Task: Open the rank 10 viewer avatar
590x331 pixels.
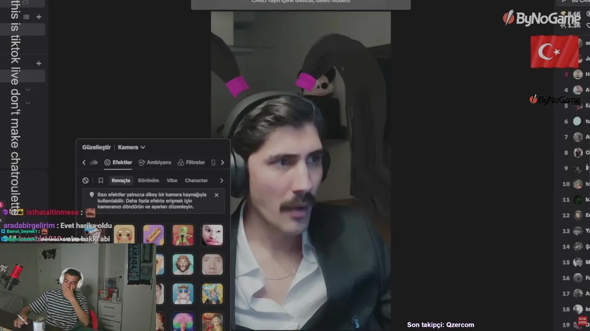Action: point(578,184)
